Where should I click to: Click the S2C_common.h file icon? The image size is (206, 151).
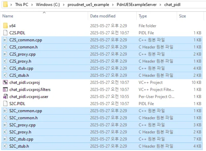pos(5,118)
